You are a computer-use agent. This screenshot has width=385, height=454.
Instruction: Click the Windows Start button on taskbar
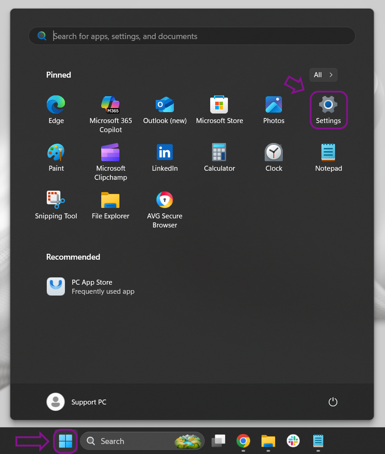point(66,441)
